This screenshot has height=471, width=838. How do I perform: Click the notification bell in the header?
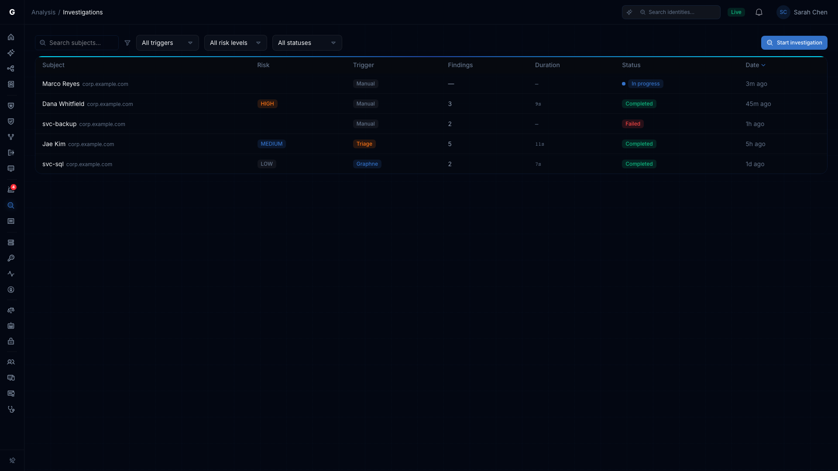[759, 12]
